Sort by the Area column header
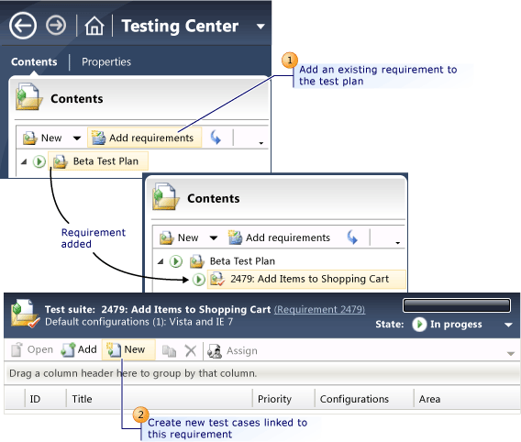 (467, 399)
